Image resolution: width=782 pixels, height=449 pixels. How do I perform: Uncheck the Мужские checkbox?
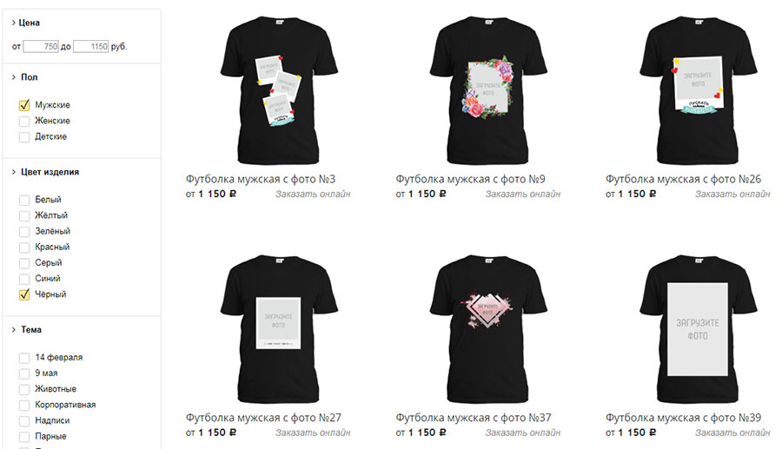(x=24, y=105)
